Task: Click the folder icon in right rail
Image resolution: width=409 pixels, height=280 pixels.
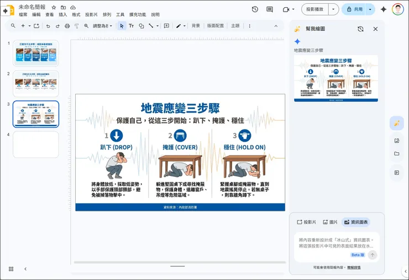Action: tap(397, 154)
